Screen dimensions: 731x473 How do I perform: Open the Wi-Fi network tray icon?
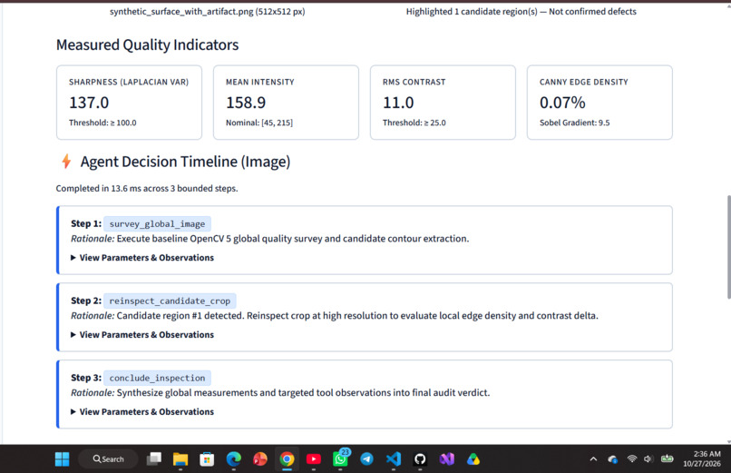click(x=632, y=459)
